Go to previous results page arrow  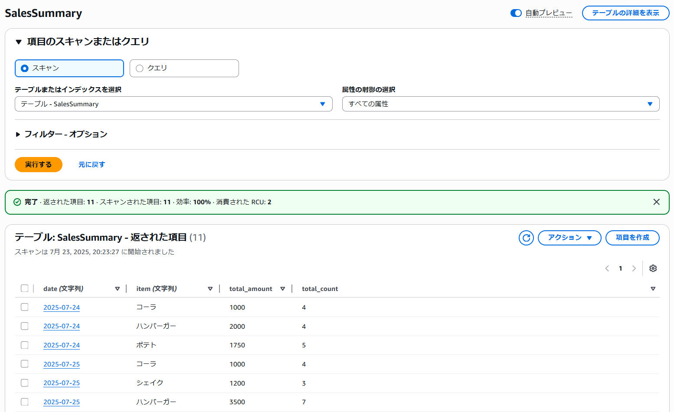tap(607, 268)
